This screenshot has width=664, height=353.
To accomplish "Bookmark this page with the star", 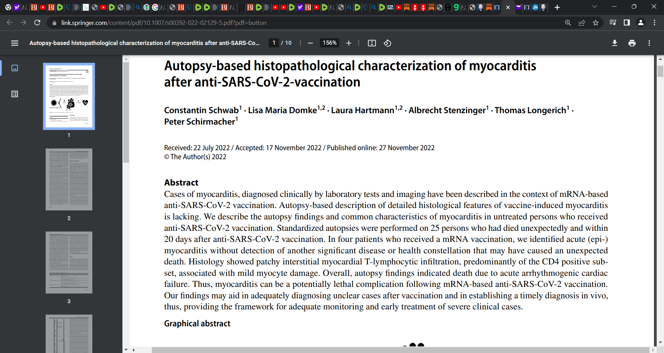I will [596, 22].
